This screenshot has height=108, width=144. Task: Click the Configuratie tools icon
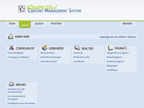coord(11,48)
